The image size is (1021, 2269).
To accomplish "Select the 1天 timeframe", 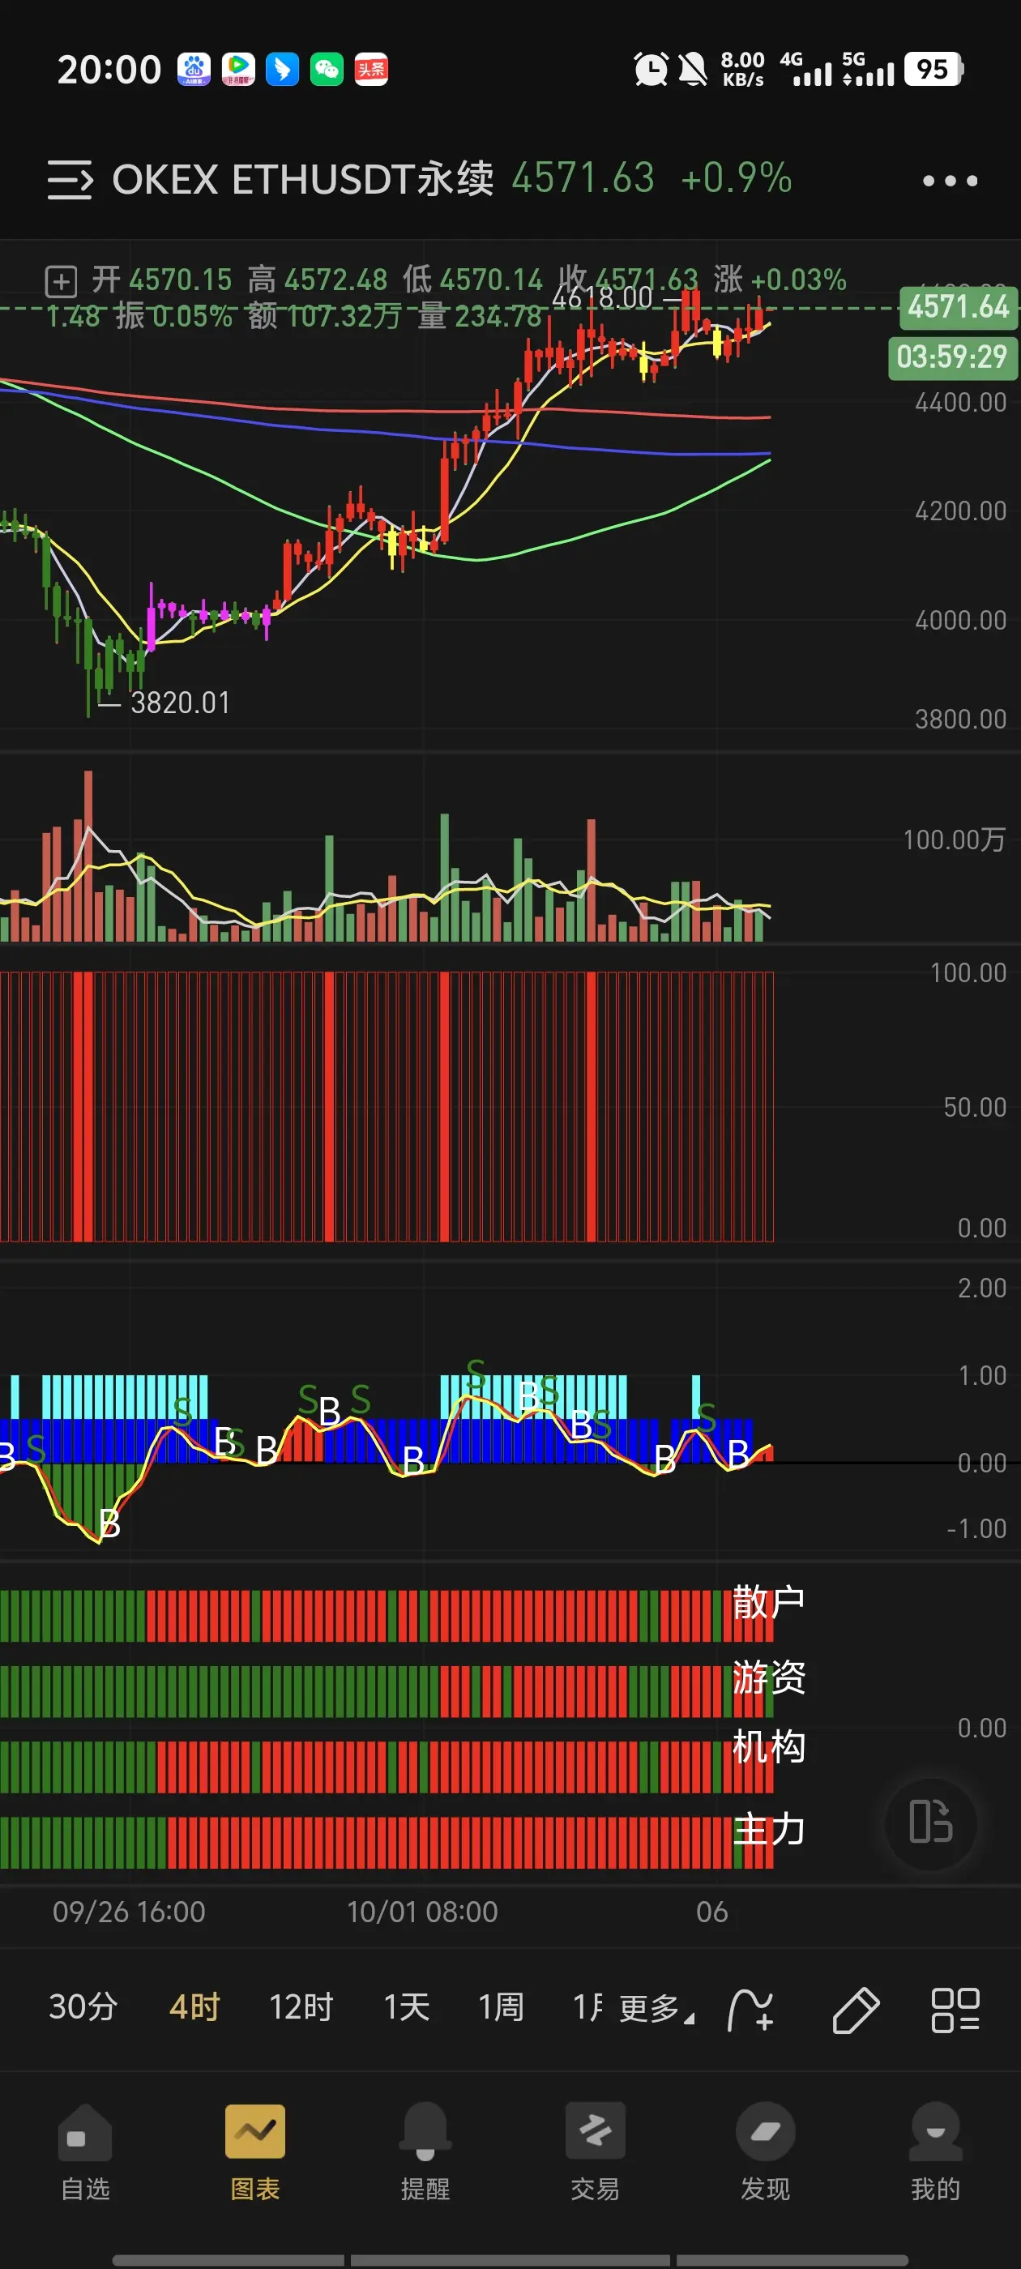I will tap(406, 2007).
